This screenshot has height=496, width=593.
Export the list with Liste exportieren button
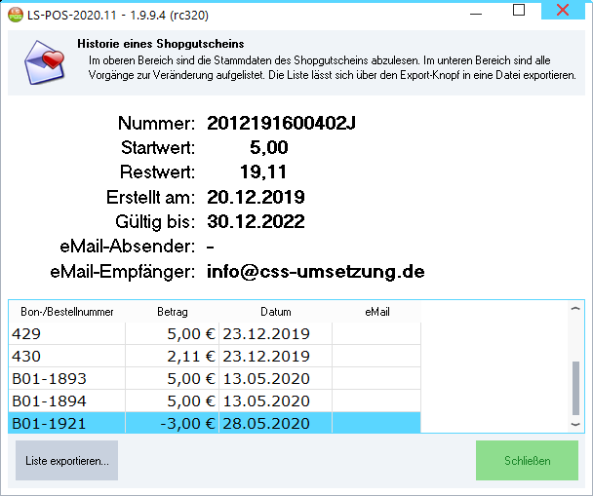[67, 461]
